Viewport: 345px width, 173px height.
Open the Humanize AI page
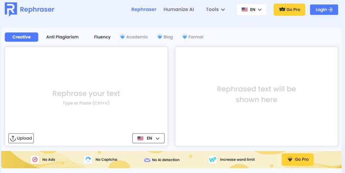[x=179, y=9]
